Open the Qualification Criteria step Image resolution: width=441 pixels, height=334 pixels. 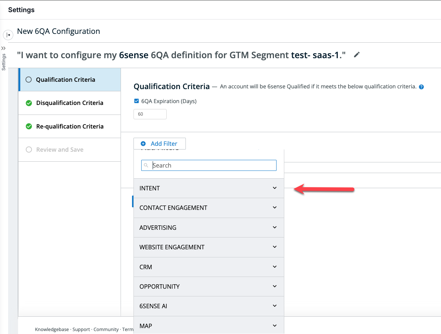(x=69, y=80)
